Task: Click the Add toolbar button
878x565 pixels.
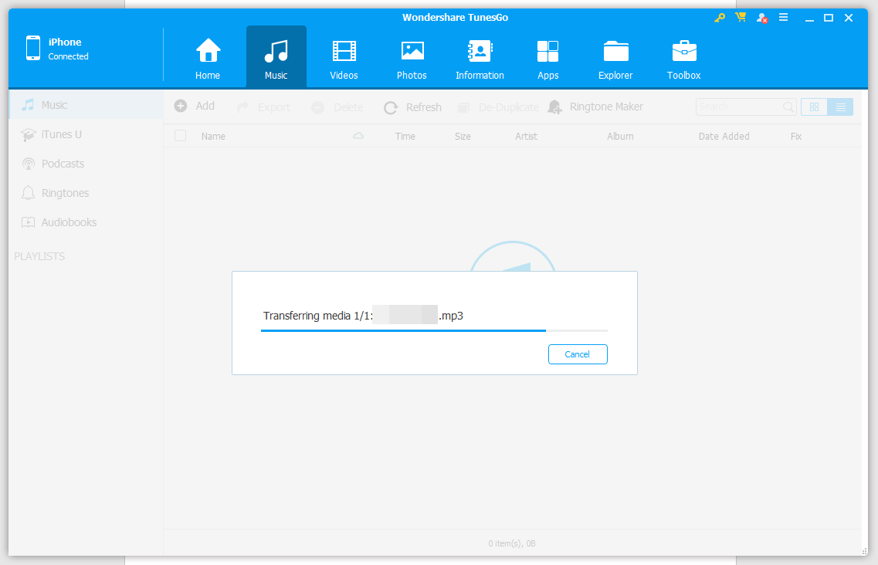Action: point(195,106)
